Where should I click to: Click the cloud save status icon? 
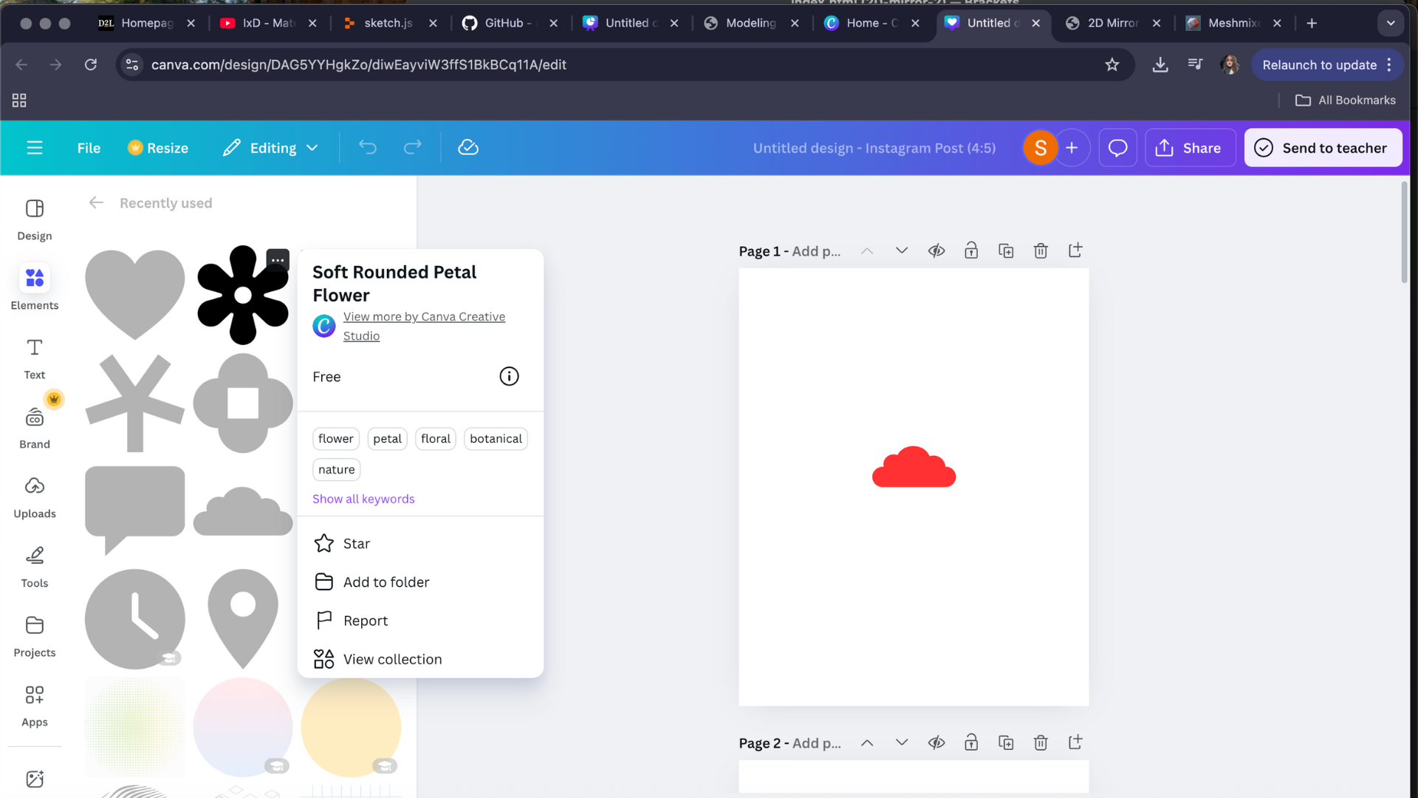[468, 148]
